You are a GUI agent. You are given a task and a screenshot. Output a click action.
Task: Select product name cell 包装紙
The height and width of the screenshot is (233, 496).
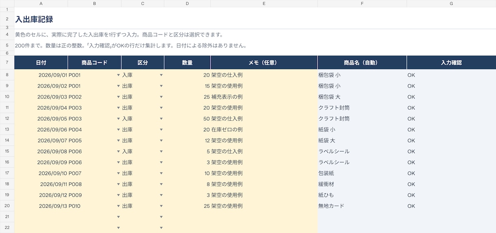click(x=362, y=173)
